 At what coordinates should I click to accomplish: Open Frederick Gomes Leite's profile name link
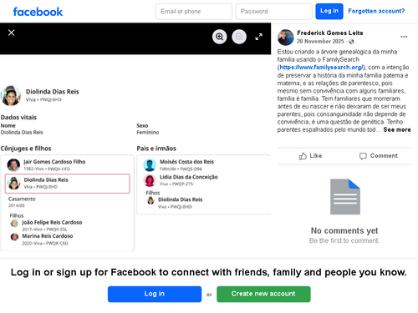(x=330, y=33)
